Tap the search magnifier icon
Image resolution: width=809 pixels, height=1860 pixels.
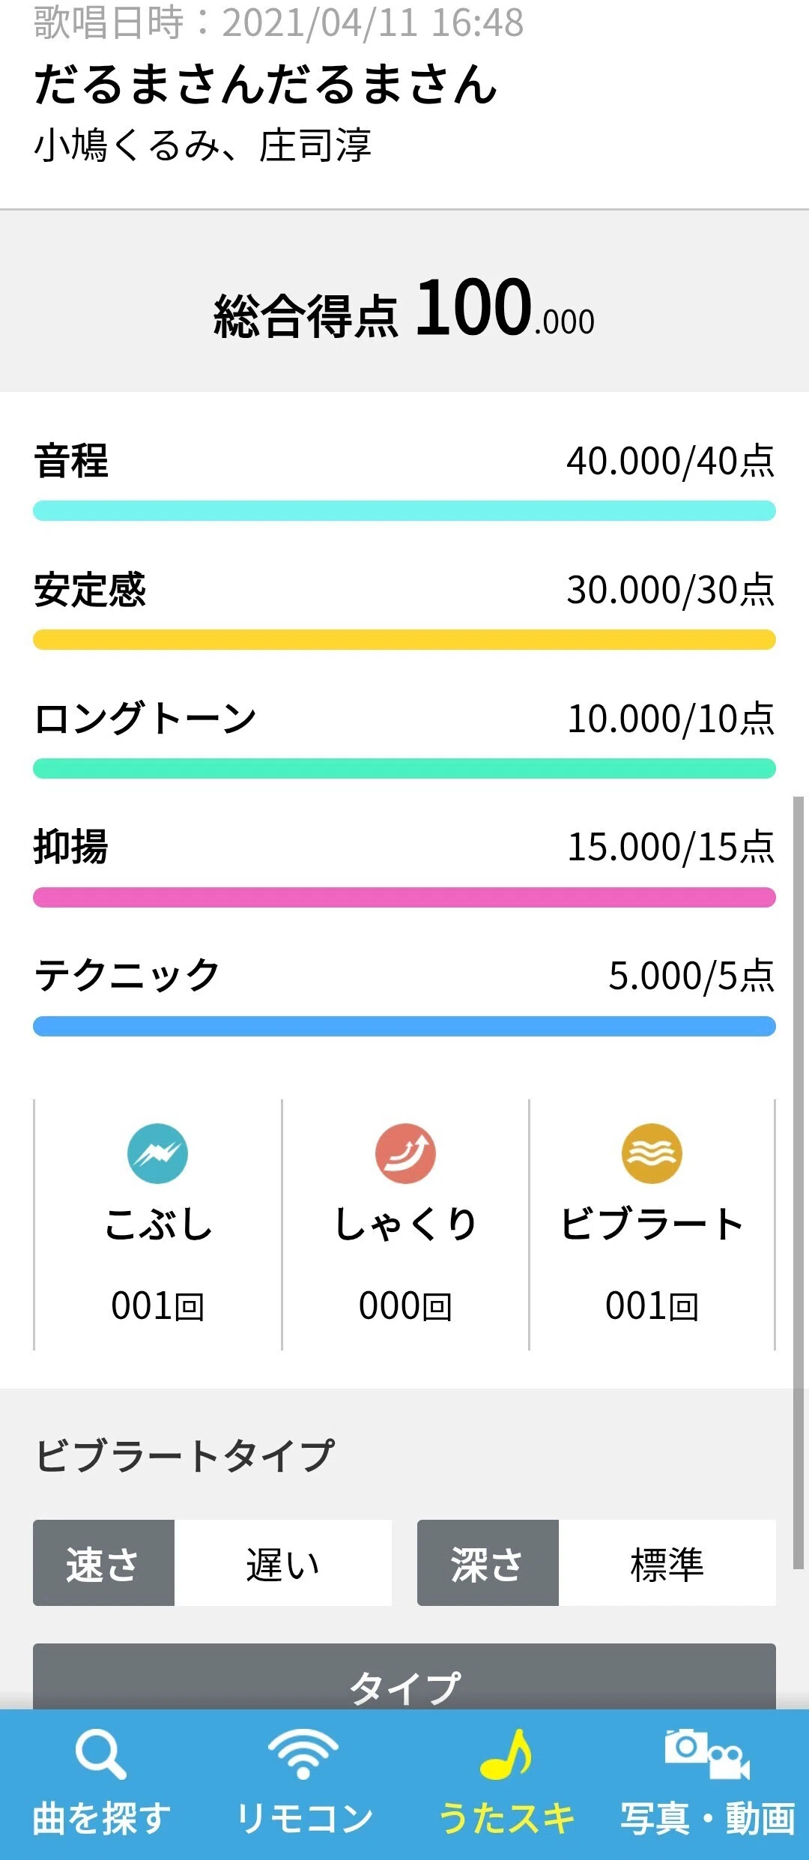pyautogui.click(x=101, y=1754)
